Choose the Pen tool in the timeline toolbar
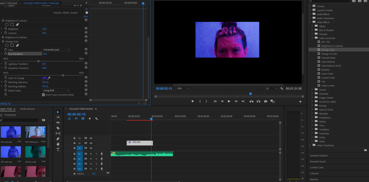Screen dimensions: 369x182 58,138
